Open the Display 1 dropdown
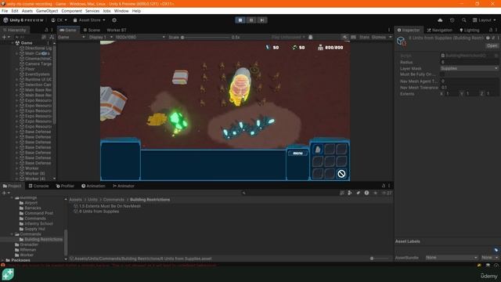501x282 pixels. point(101,37)
